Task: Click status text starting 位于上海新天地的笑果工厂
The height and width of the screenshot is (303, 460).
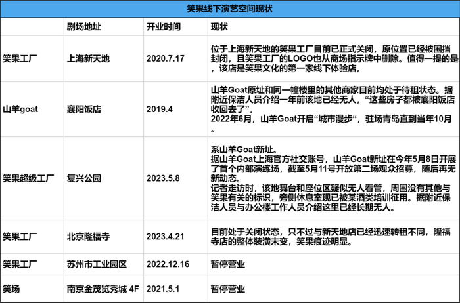Action: (334, 58)
